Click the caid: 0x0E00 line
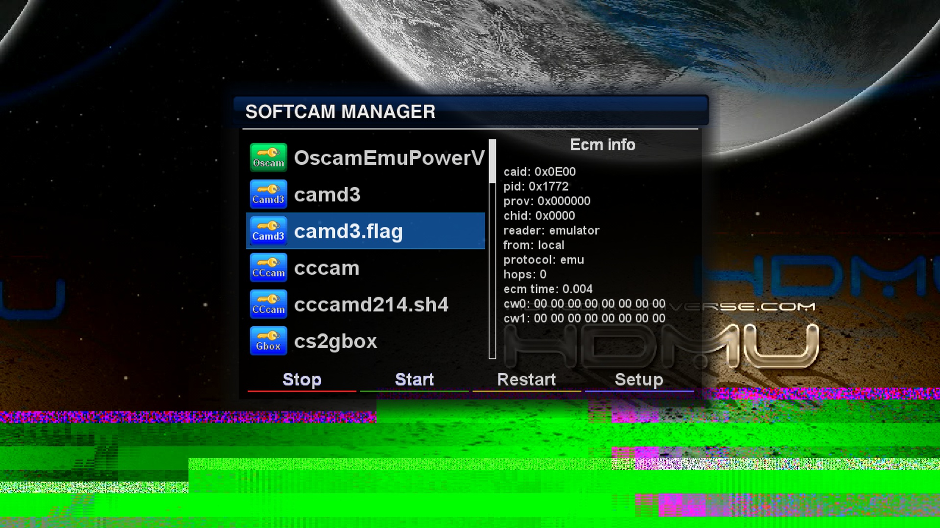Image resolution: width=940 pixels, height=528 pixels. point(540,172)
